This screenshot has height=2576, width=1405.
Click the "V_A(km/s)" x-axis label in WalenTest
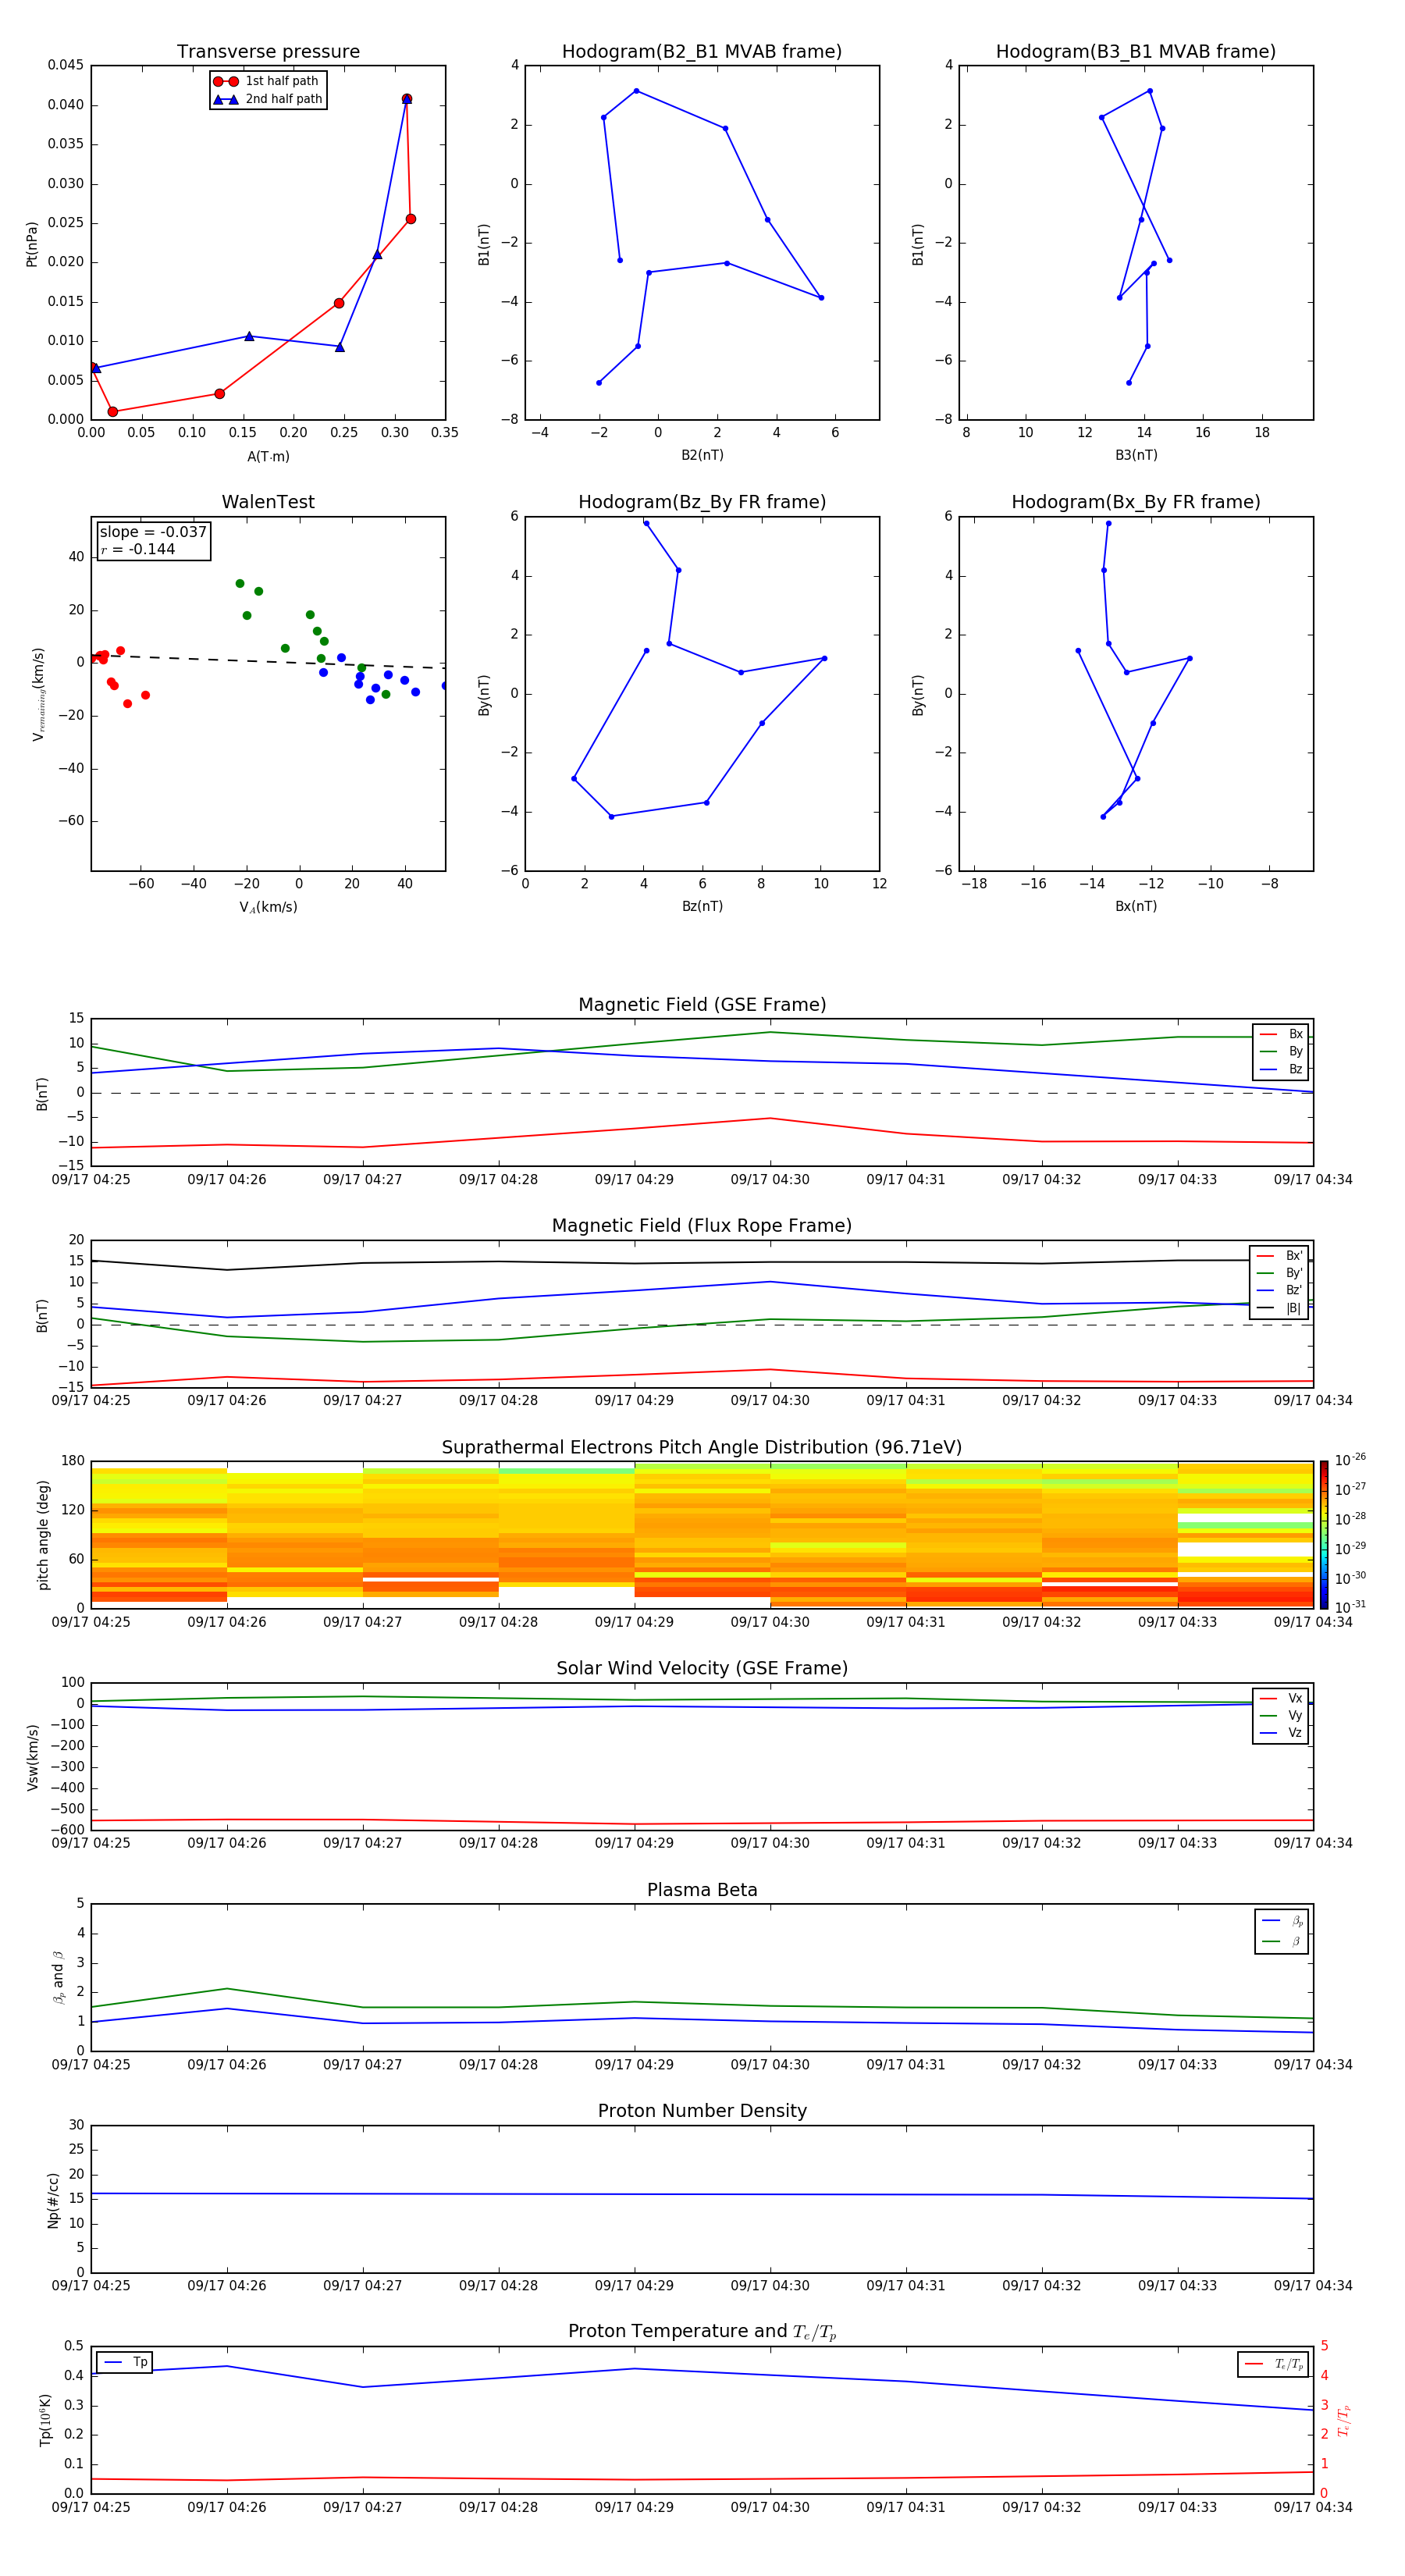click(268, 907)
